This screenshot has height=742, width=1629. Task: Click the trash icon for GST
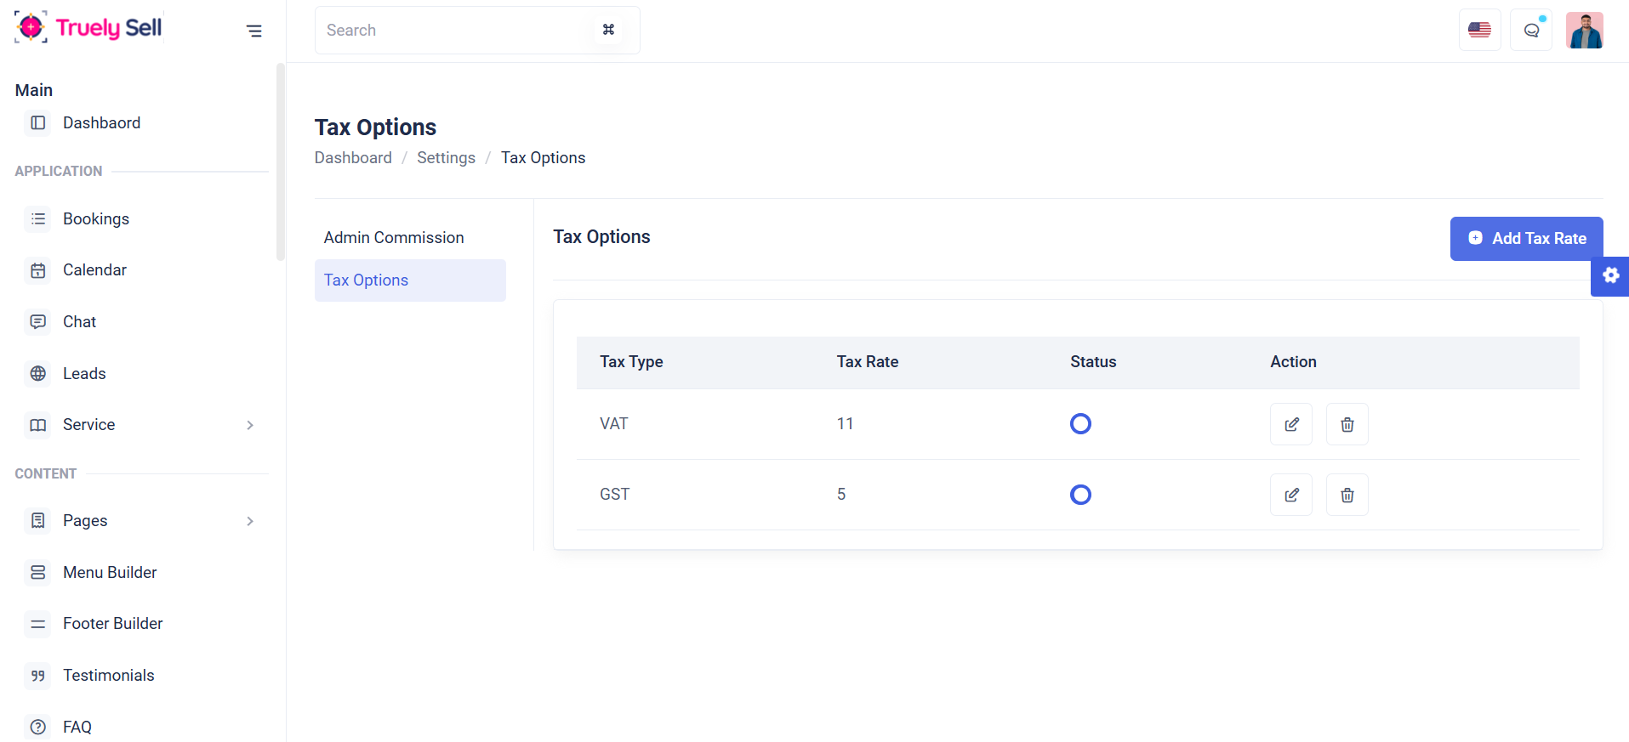point(1347,495)
